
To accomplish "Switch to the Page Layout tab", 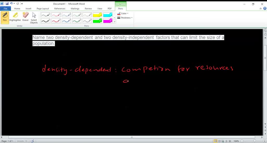I will (x=43, y=9).
